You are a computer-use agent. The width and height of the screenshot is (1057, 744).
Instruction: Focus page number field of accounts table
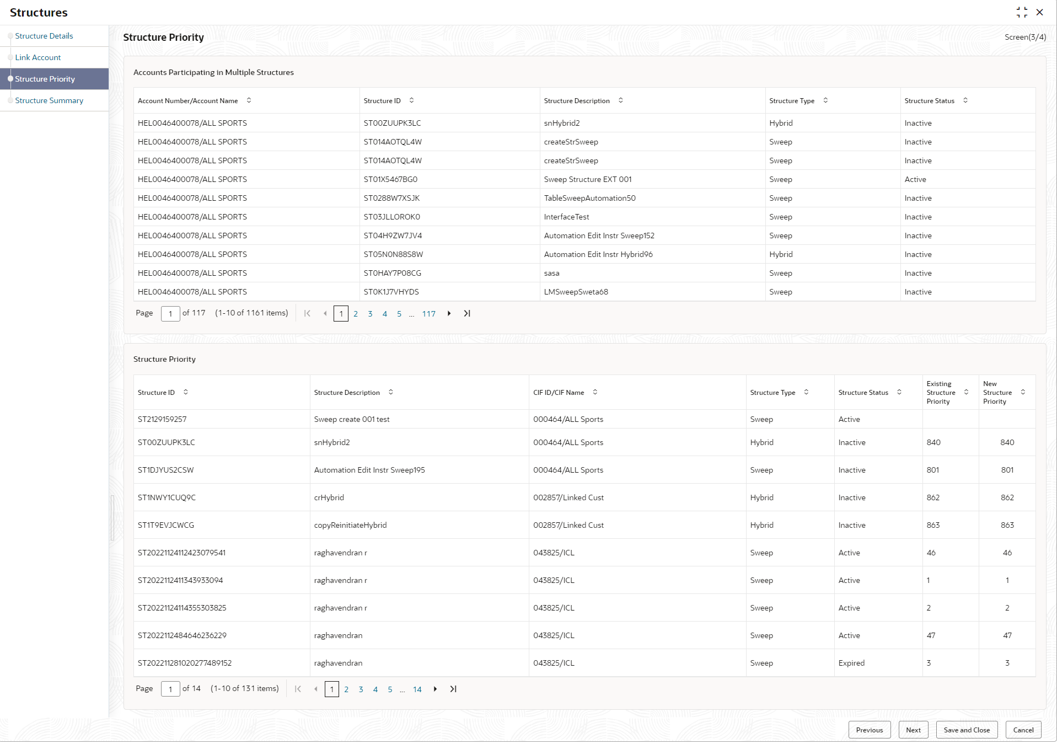170,313
